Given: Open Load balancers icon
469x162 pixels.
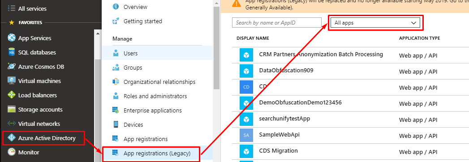Looking at the screenshot, I should (11, 96).
